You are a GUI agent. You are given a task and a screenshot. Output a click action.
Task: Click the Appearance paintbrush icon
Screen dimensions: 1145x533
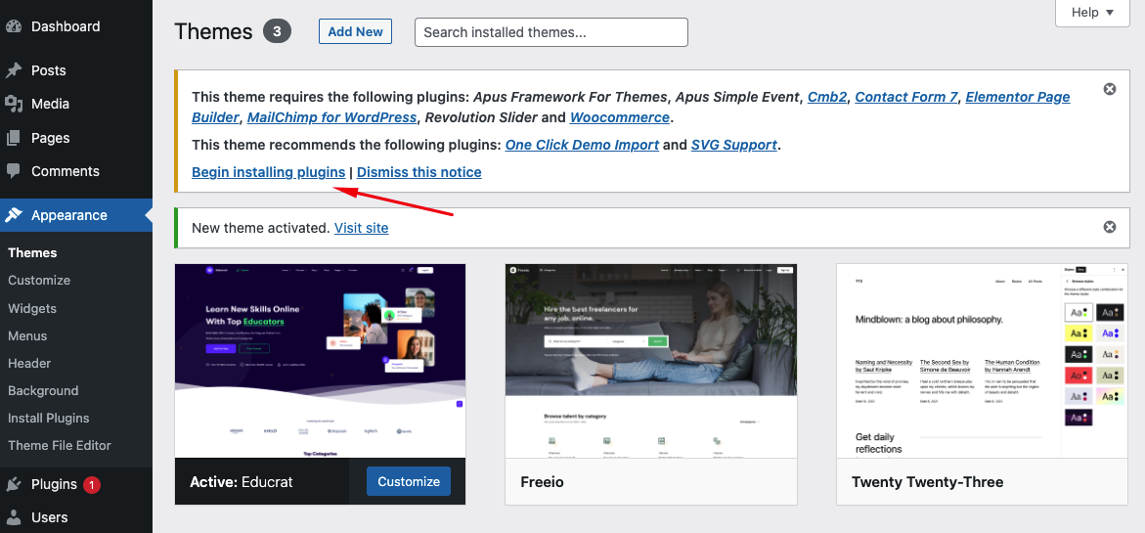tap(14, 215)
